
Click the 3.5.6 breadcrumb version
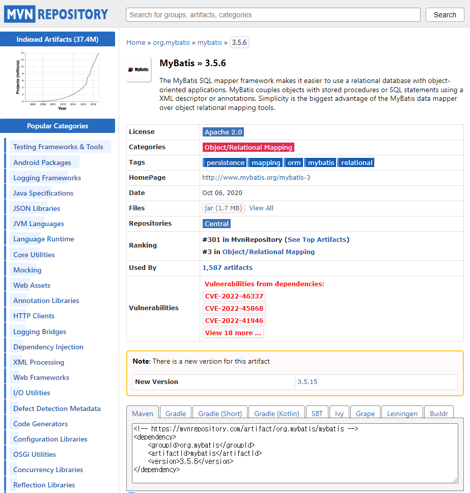tap(239, 42)
